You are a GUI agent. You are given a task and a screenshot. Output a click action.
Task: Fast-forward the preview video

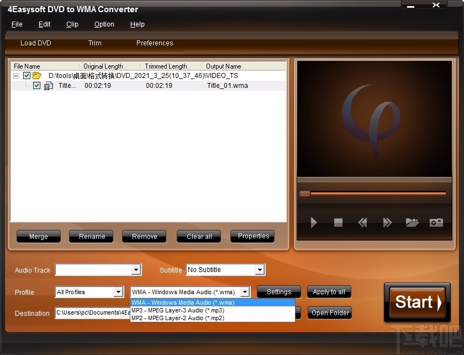pos(387,222)
